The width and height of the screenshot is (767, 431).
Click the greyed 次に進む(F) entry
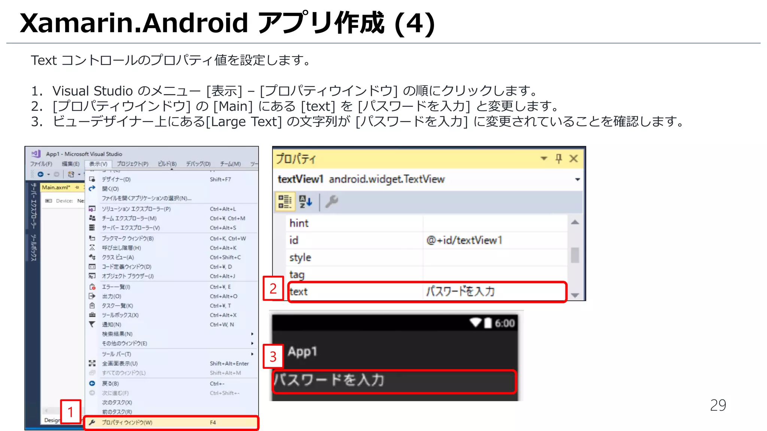[172, 393]
